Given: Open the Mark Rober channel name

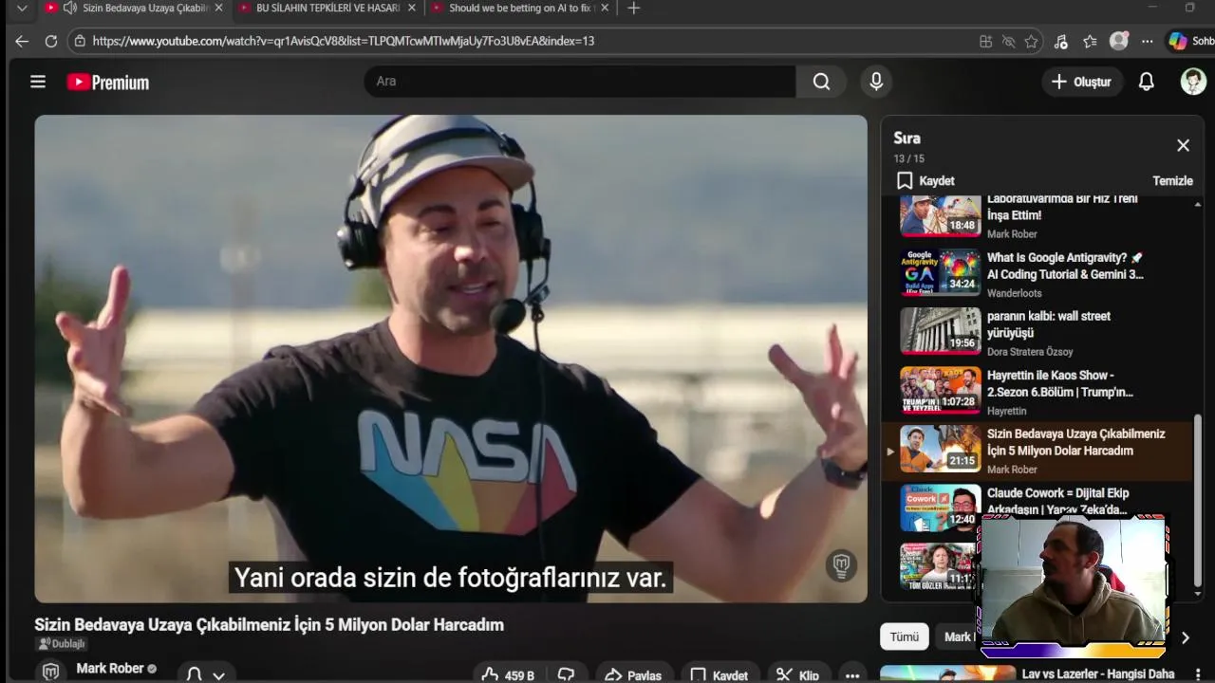Looking at the screenshot, I should pyautogui.click(x=110, y=669).
